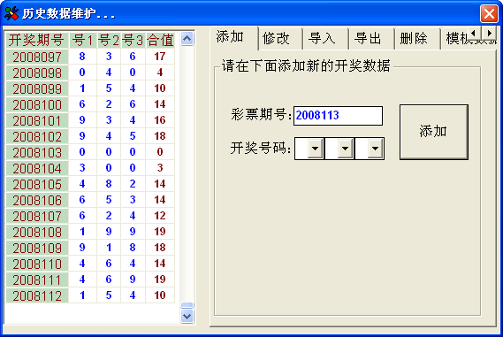Click the 号2 column header

(x=109, y=40)
